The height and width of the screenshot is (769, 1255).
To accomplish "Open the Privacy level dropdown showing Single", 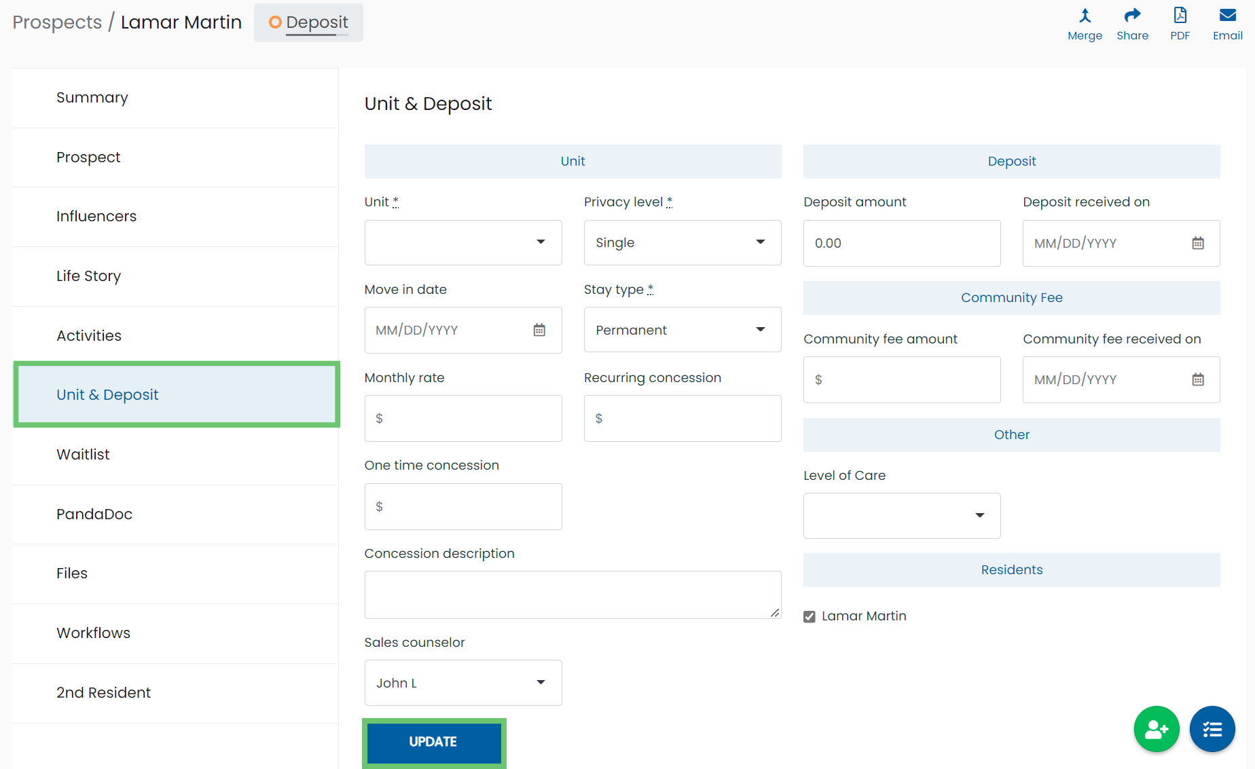I will pyautogui.click(x=683, y=242).
